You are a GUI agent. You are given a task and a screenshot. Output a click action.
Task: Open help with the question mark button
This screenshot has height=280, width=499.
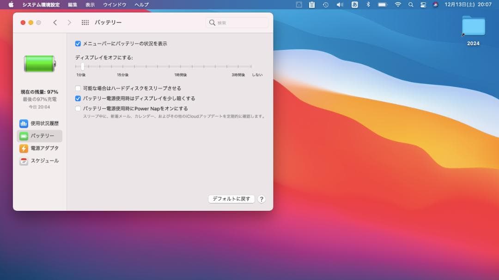pos(261,199)
